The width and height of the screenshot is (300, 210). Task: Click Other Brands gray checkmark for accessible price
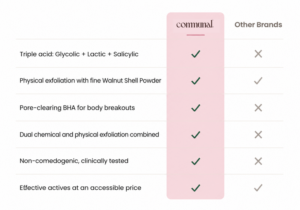click(x=258, y=188)
